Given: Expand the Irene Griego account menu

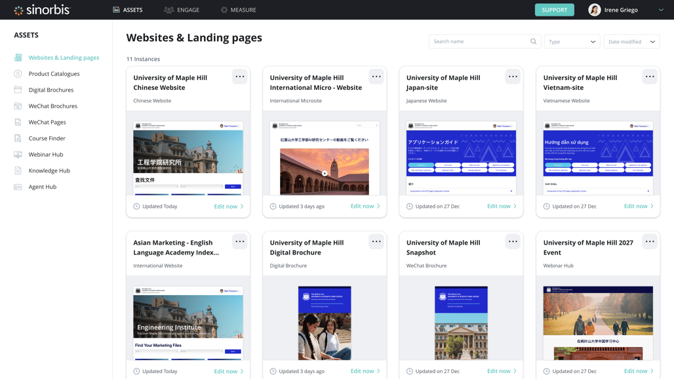Looking at the screenshot, I should (660, 10).
